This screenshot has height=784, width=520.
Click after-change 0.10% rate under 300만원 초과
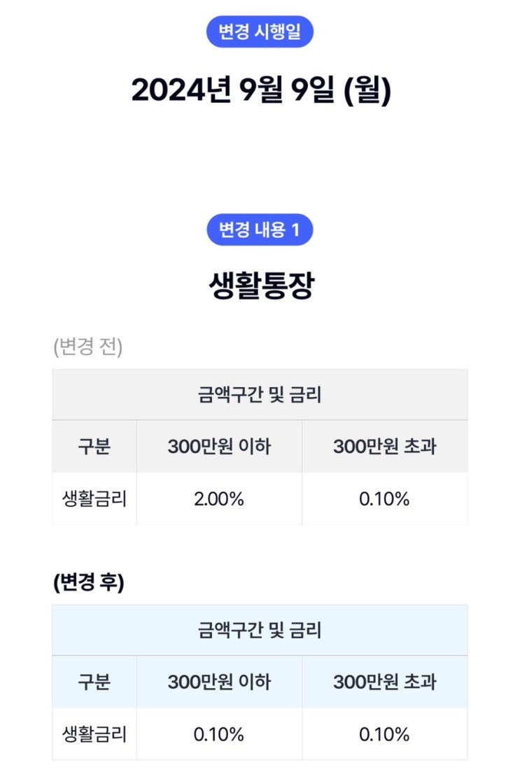(385, 734)
